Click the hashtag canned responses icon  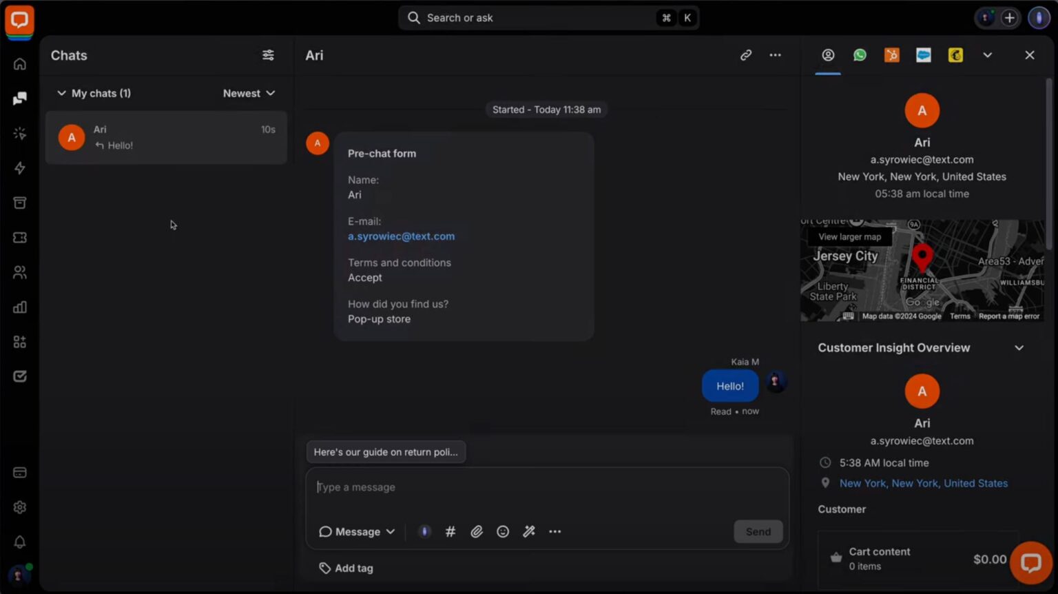450,531
